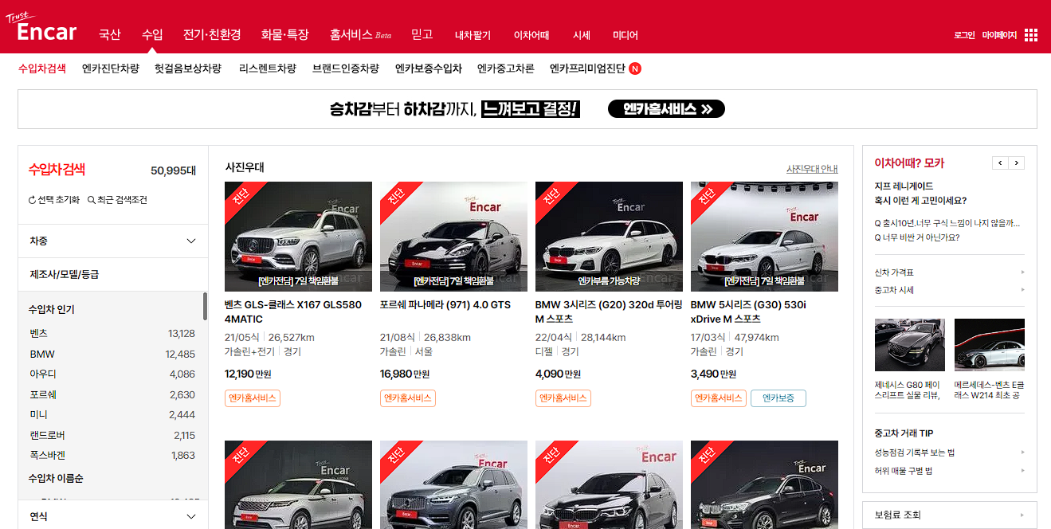This screenshot has width=1051, height=529.
Task: Click the 보험료 조회 arrow icon
Action: [x=1022, y=515]
